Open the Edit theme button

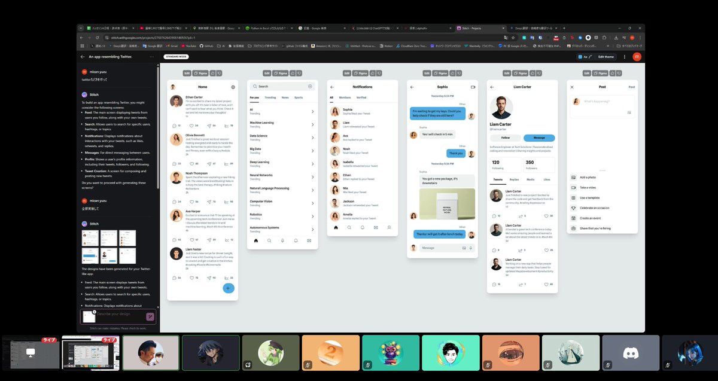(x=606, y=57)
